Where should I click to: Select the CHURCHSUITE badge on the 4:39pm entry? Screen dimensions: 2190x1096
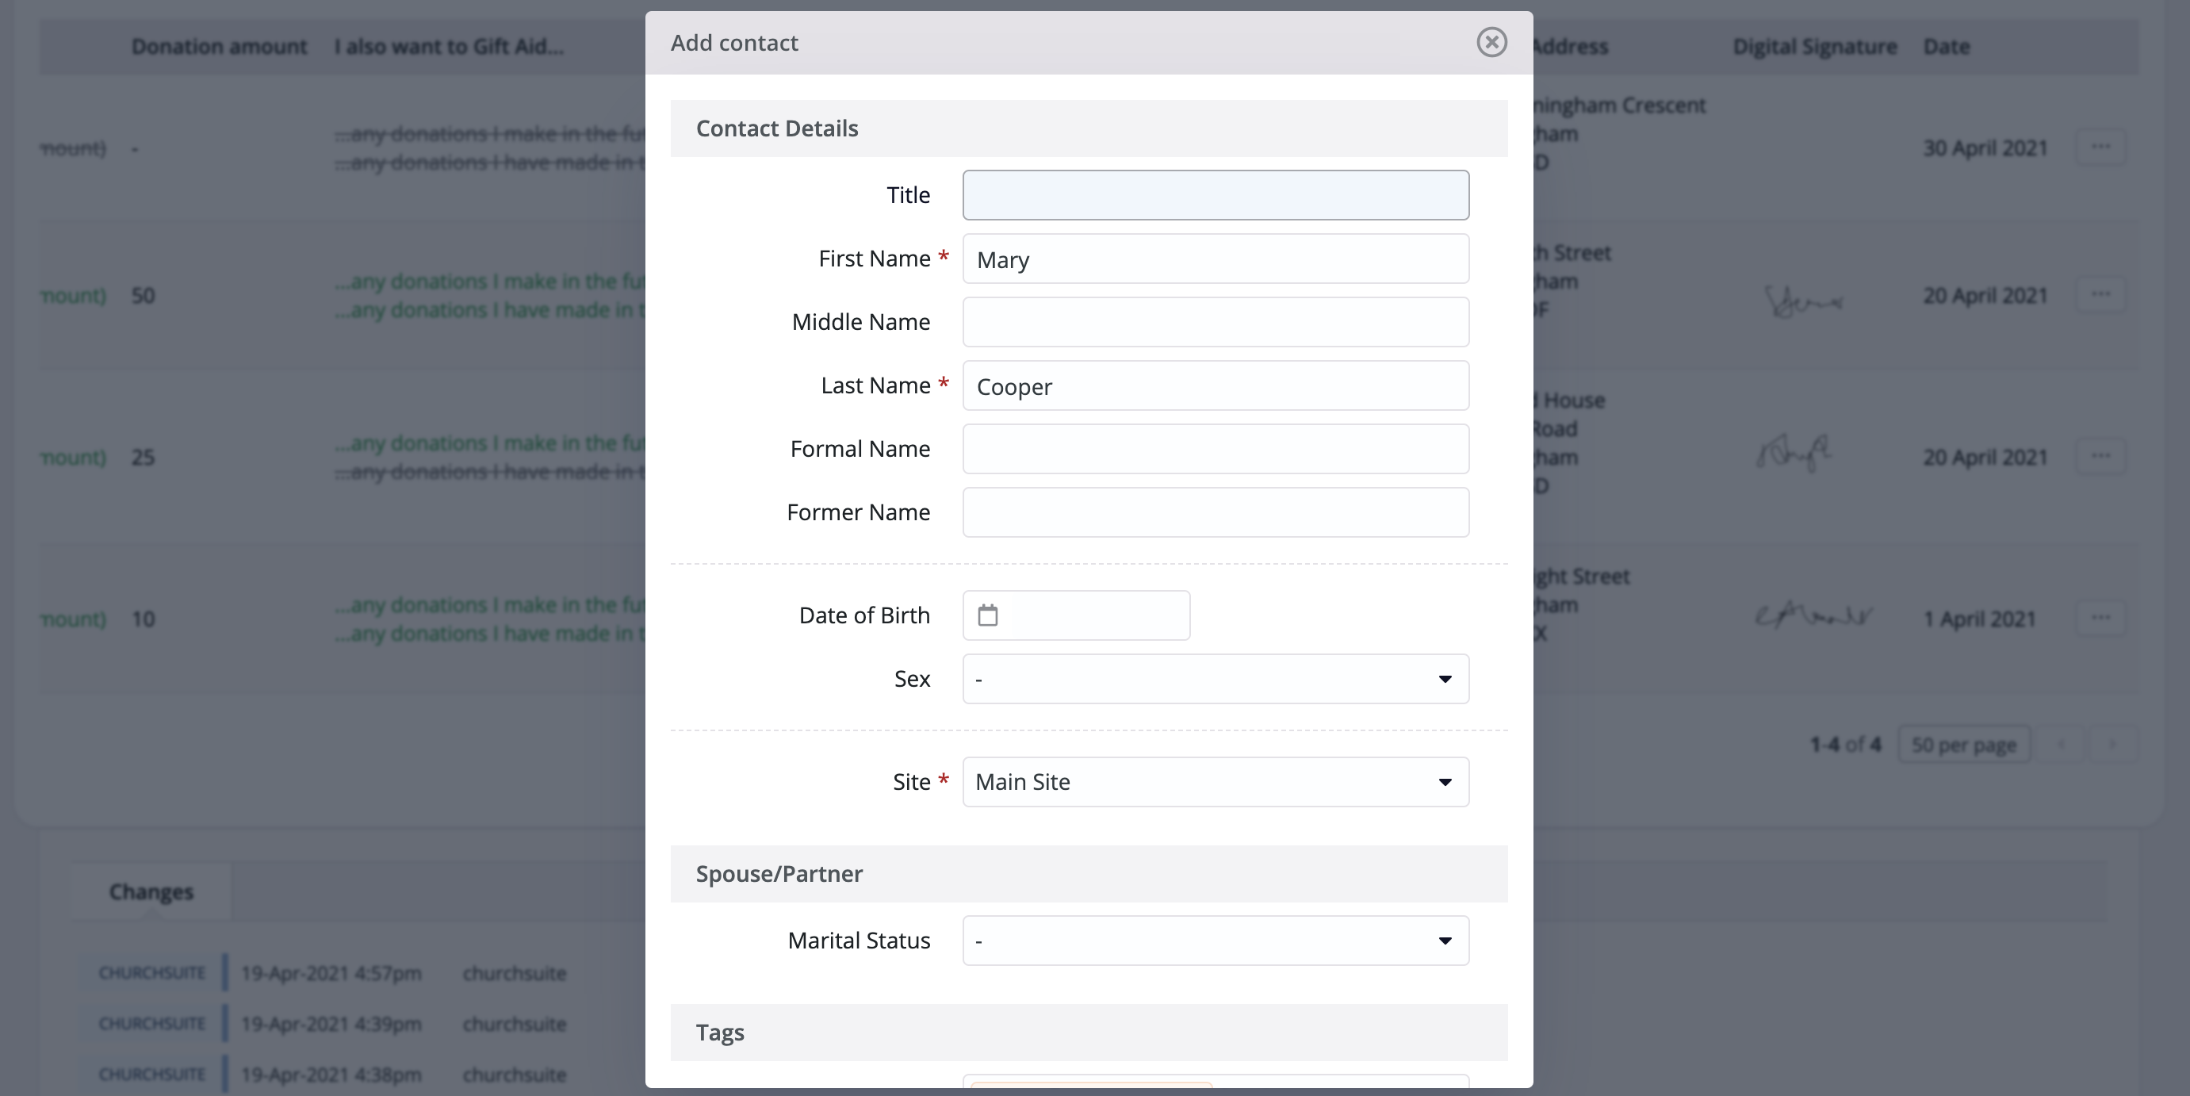coord(151,1024)
